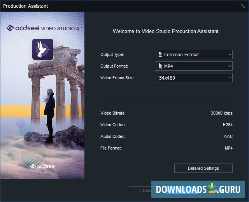The width and height of the screenshot is (249, 202).
Task: Open the Output Type dropdown
Action: (x=194, y=54)
